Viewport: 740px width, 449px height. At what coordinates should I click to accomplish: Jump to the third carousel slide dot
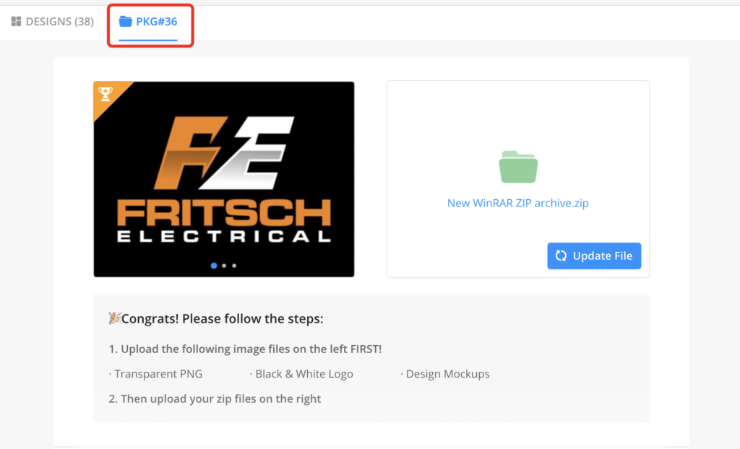click(x=234, y=266)
